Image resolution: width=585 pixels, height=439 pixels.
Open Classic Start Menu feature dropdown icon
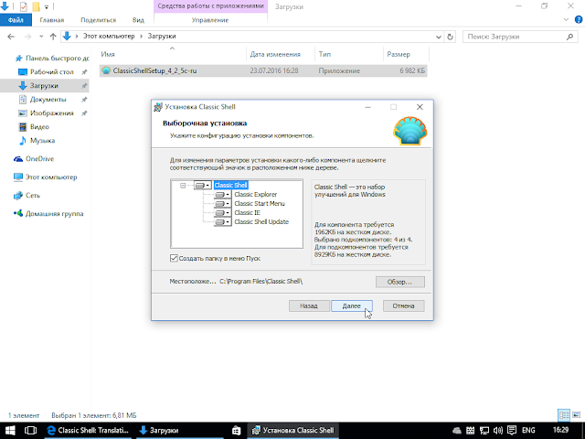pos(223,203)
